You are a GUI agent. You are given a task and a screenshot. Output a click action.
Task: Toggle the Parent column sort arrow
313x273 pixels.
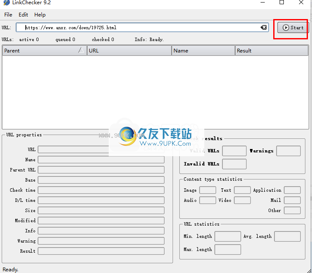click(81, 50)
